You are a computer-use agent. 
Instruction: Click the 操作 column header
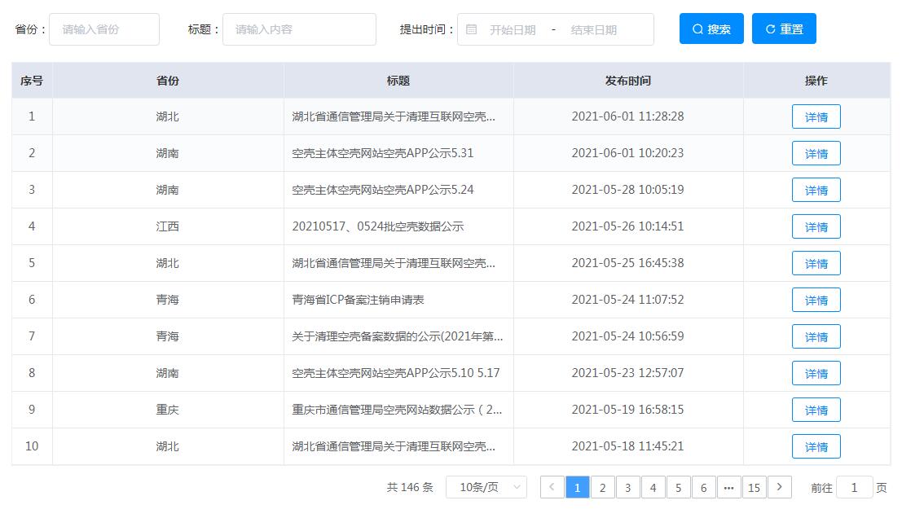point(816,81)
